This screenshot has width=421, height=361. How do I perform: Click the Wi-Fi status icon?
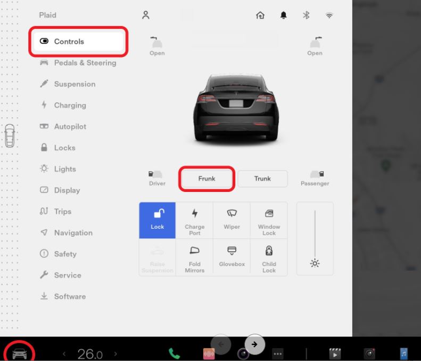tap(329, 15)
